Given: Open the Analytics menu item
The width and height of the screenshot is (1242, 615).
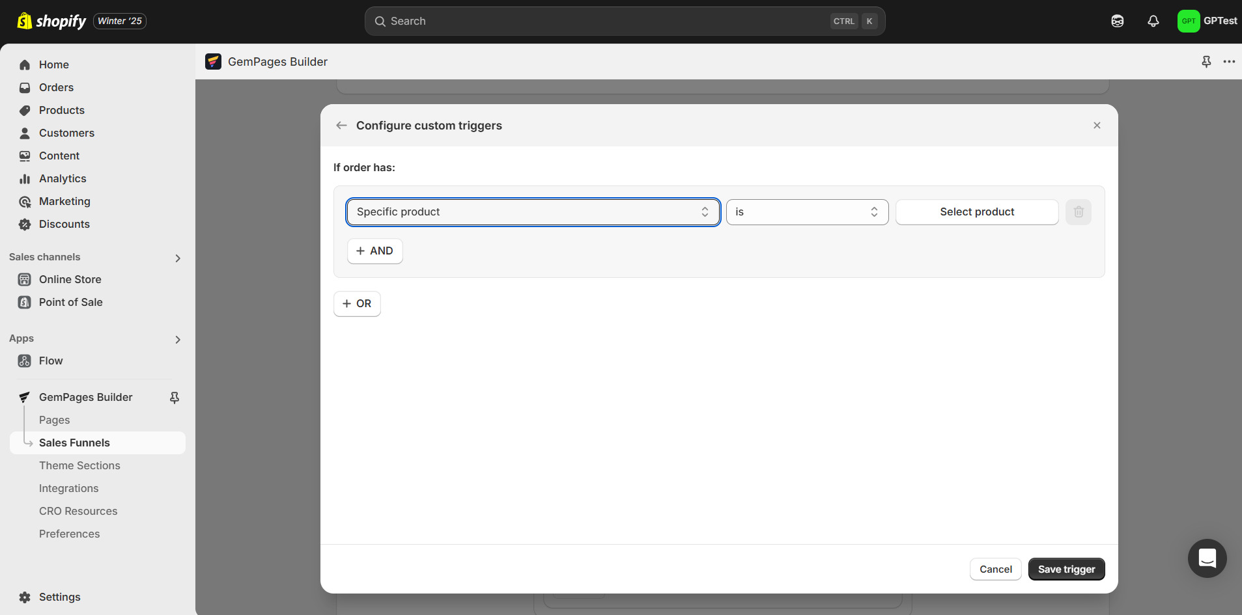Looking at the screenshot, I should tap(63, 179).
